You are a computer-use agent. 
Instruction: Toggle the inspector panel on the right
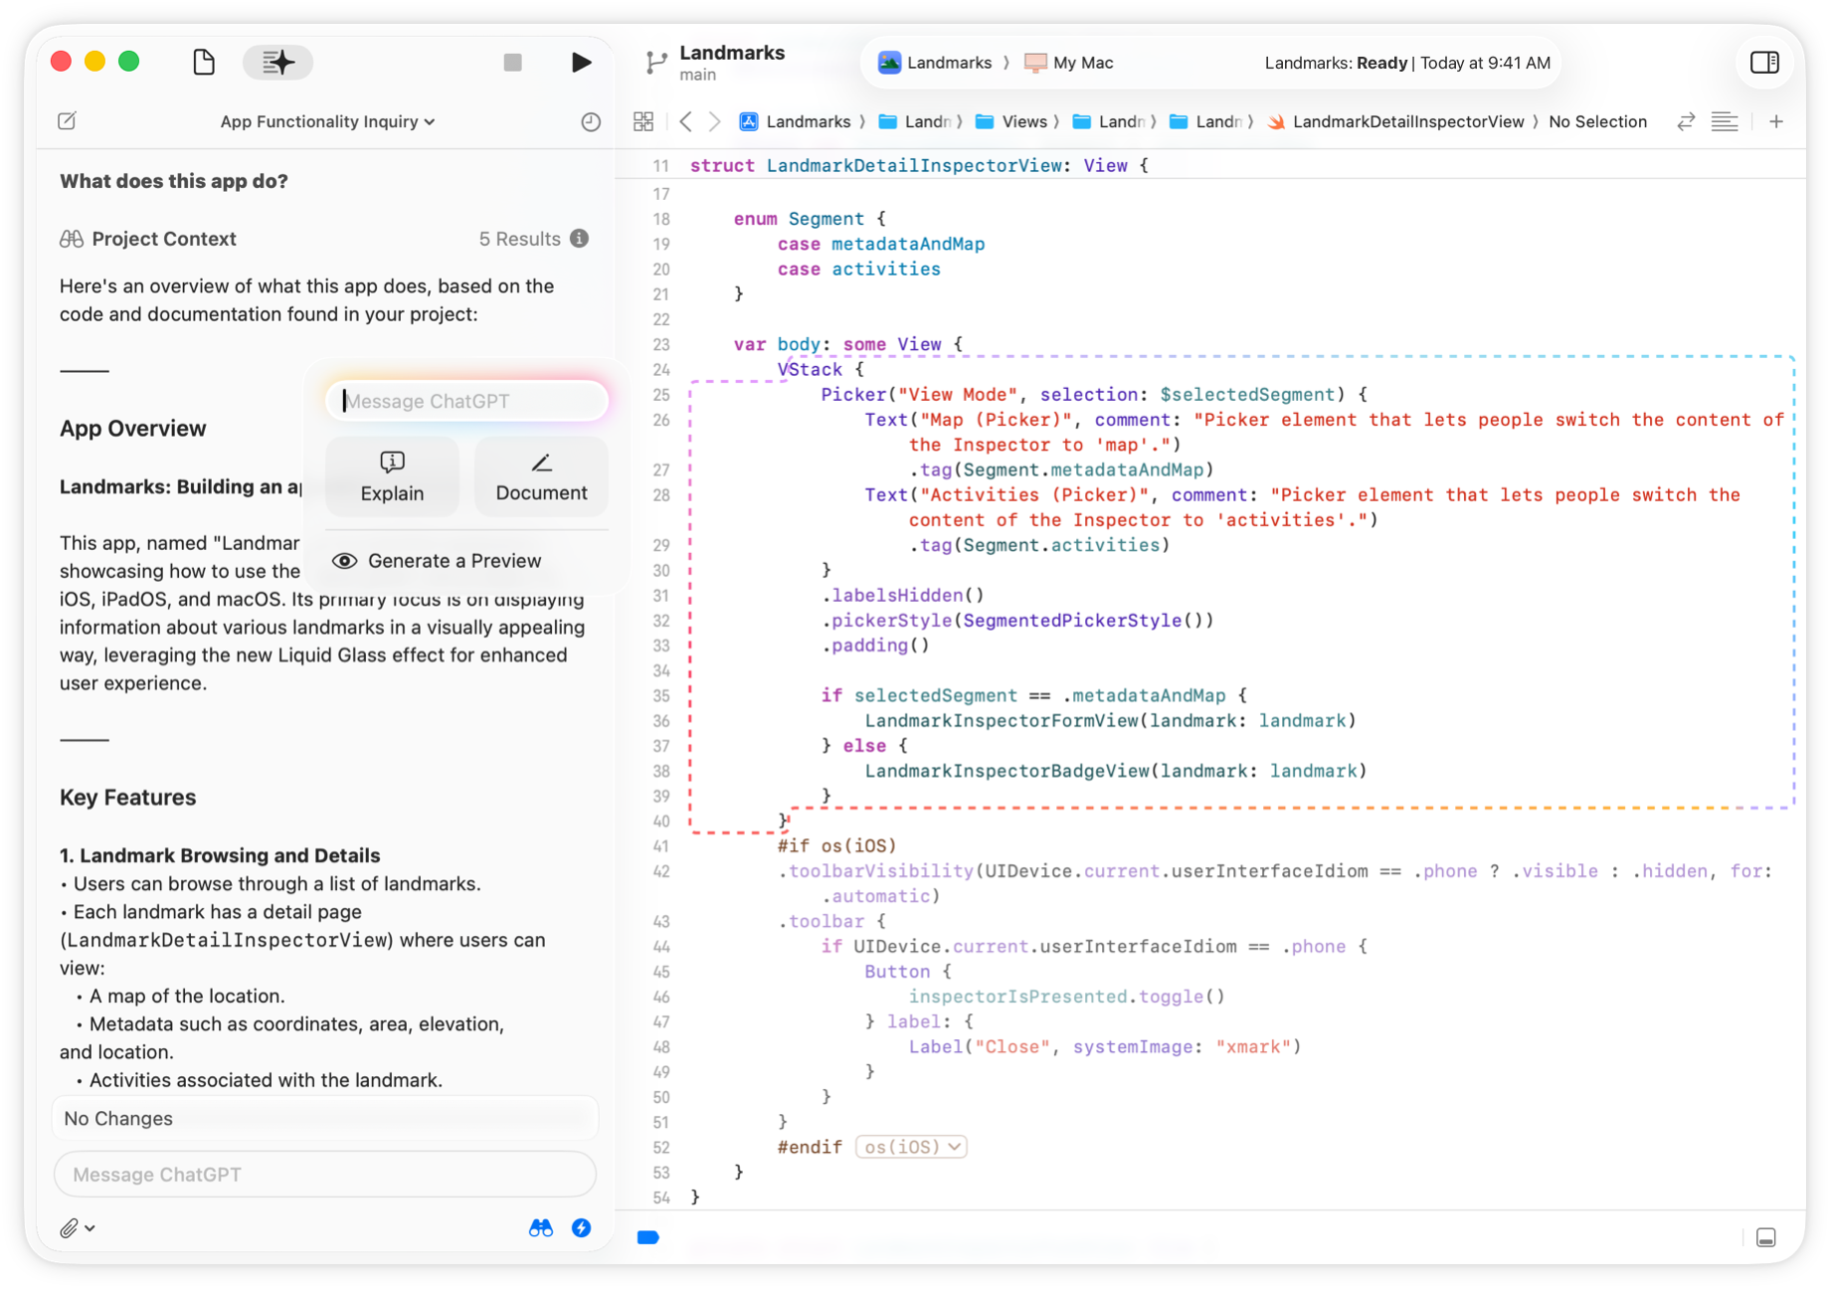coord(1764,62)
